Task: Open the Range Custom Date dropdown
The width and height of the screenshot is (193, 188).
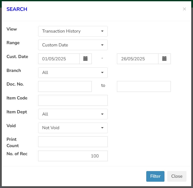Action: [x=73, y=45]
